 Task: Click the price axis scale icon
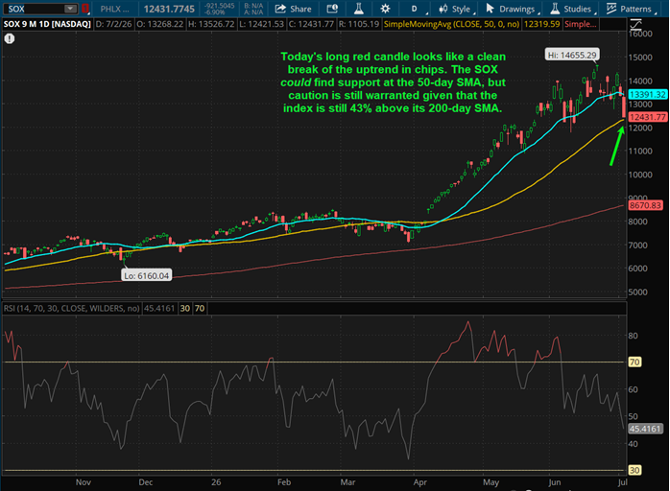(x=635, y=24)
